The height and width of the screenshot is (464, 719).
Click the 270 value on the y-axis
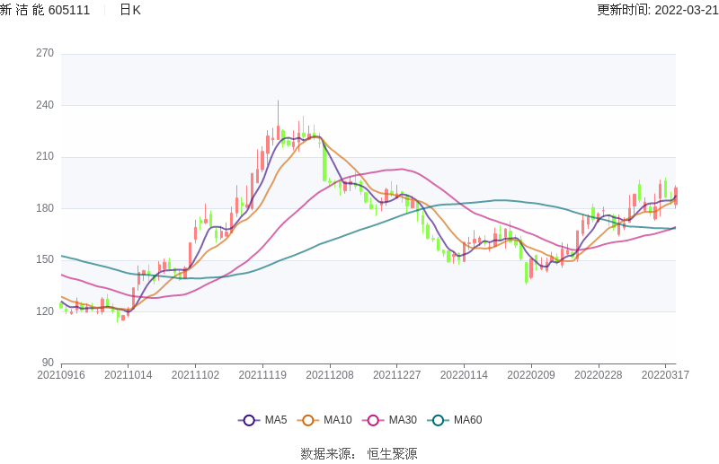point(45,53)
